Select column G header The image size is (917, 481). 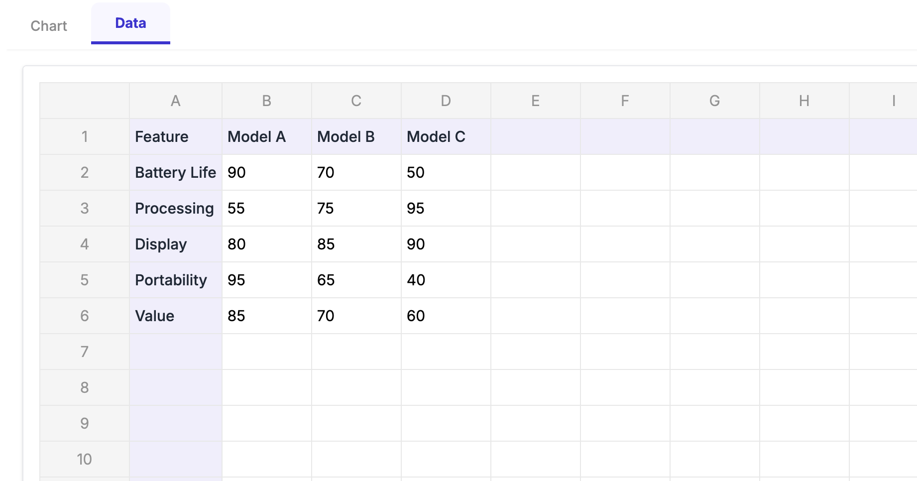coord(714,101)
